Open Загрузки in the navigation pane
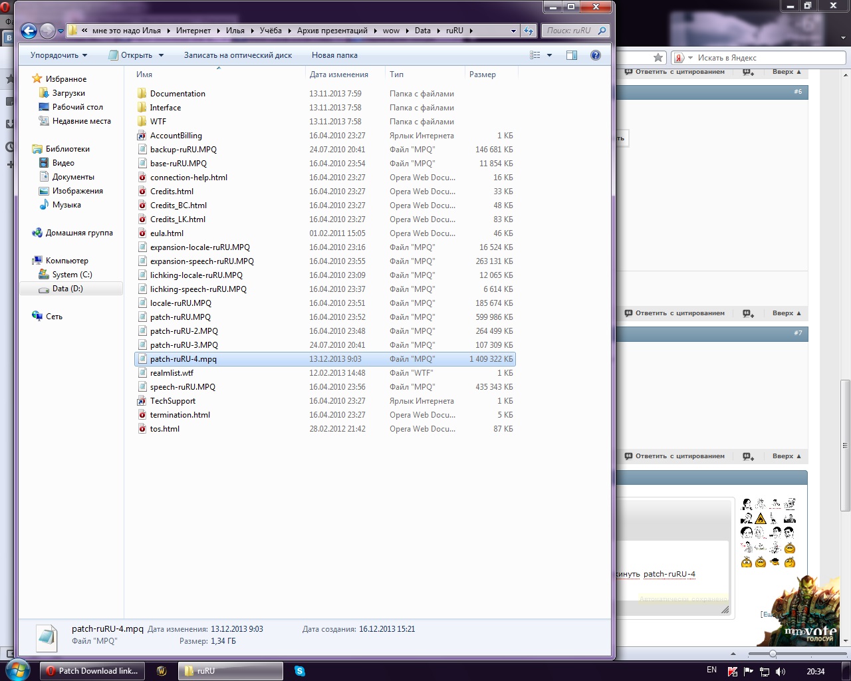The image size is (851, 681). coord(68,93)
